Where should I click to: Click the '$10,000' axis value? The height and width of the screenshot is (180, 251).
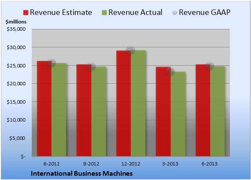(x=16, y=120)
